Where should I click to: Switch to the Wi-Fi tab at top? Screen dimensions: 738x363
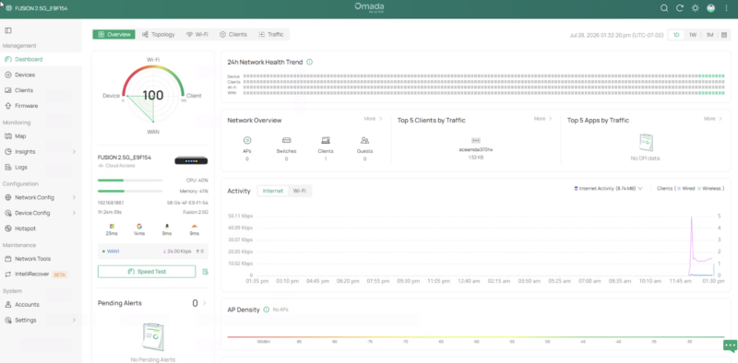click(196, 34)
